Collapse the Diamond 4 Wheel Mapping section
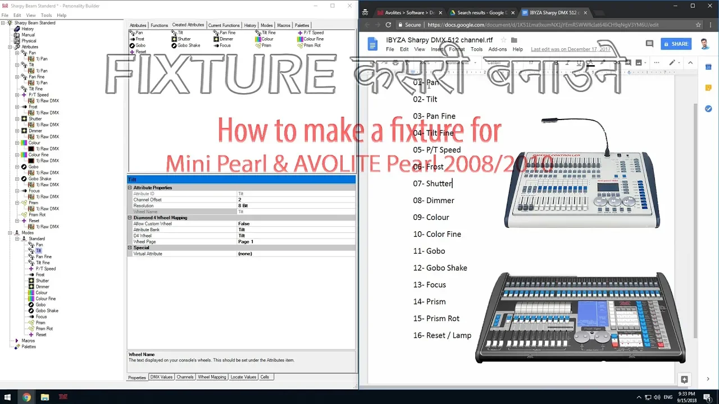The height and width of the screenshot is (404, 719). click(x=130, y=218)
